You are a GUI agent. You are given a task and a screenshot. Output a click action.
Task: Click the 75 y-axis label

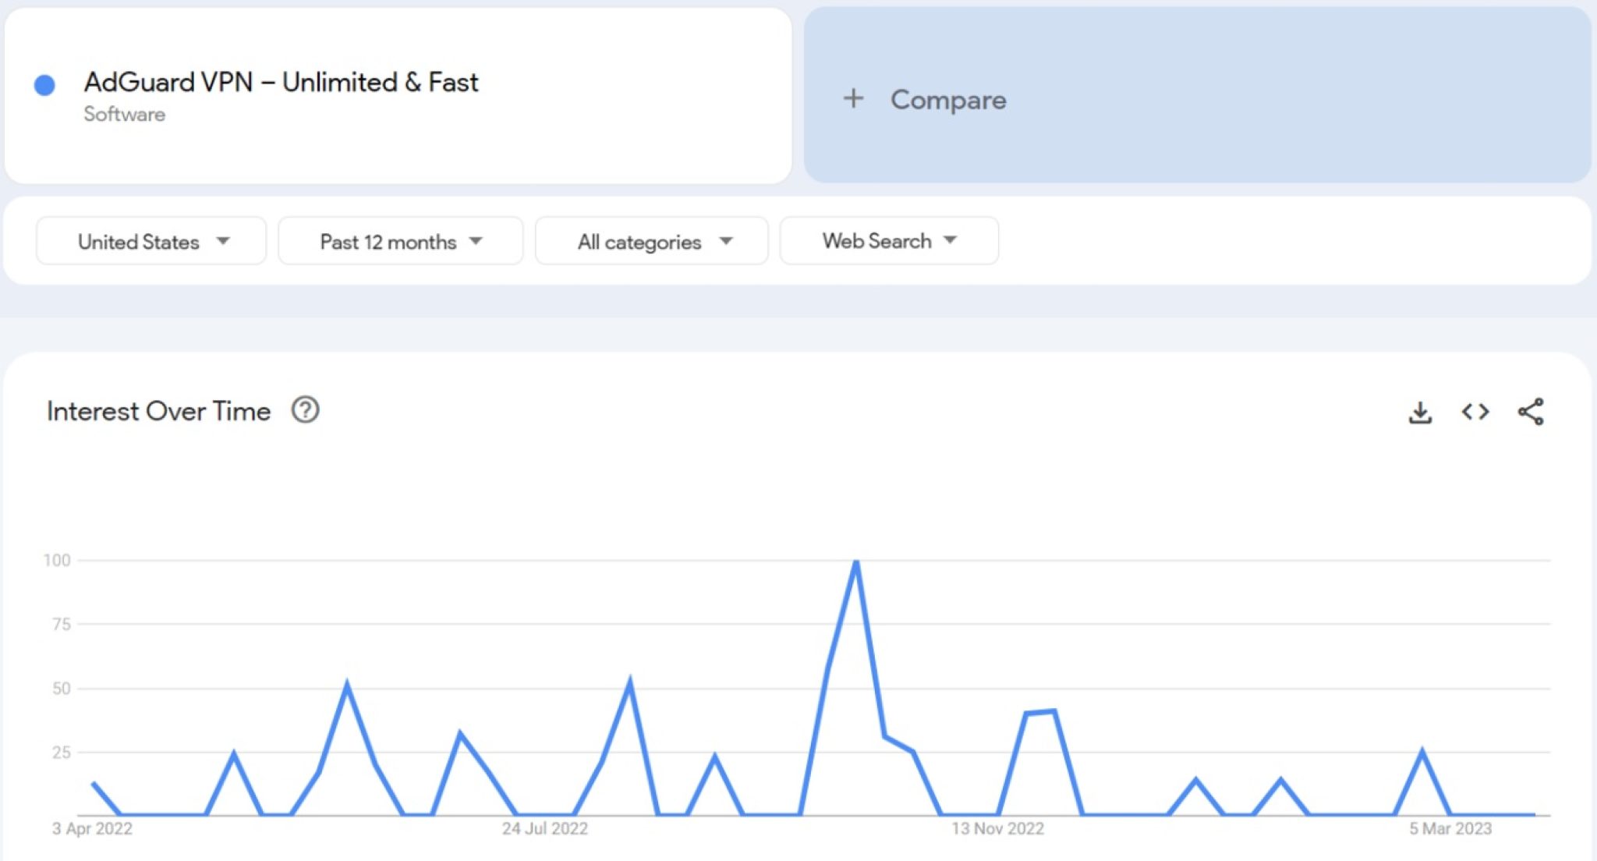pos(62,624)
